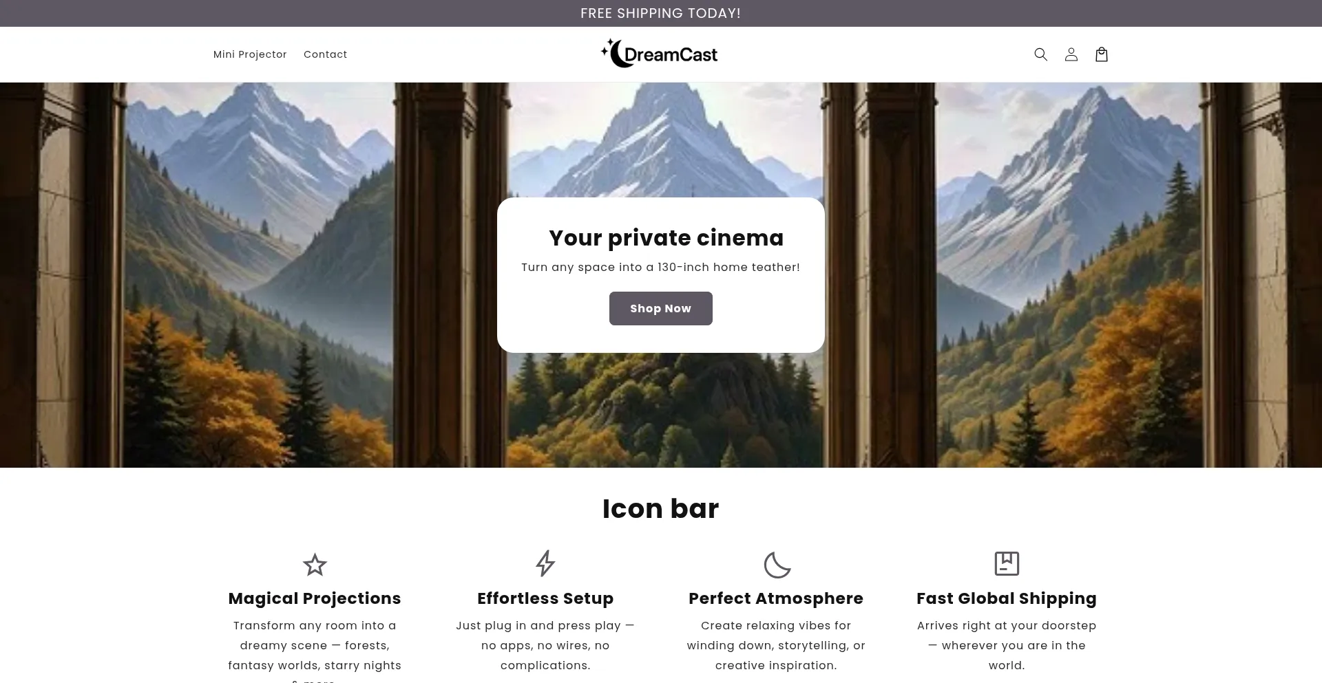
Task: Open the Mini Projector menu item
Action: (250, 54)
